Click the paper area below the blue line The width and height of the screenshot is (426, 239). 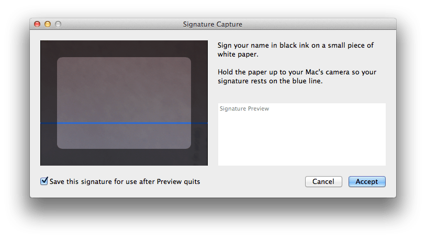124,136
